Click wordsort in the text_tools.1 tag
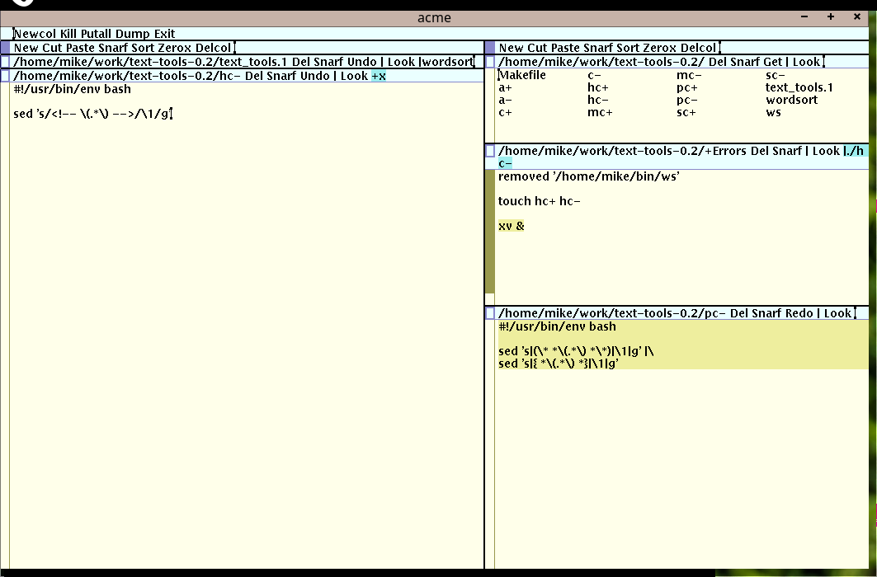 pos(448,62)
